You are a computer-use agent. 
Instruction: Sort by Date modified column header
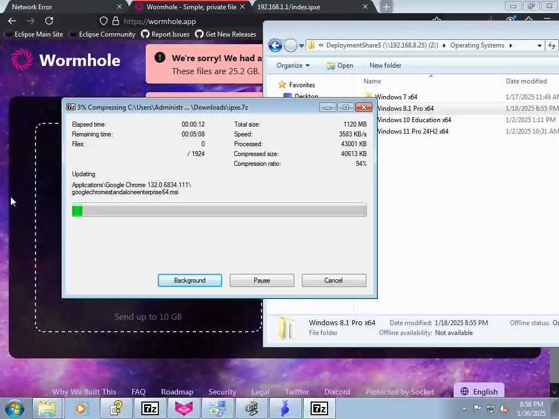tap(526, 81)
